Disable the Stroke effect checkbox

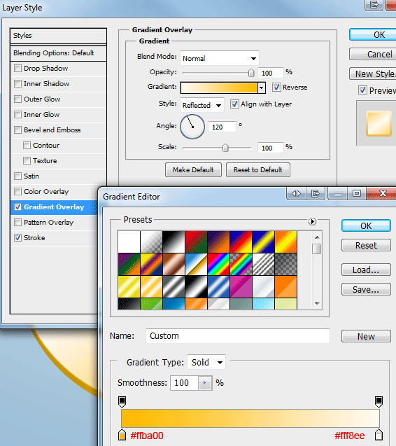coord(17,238)
